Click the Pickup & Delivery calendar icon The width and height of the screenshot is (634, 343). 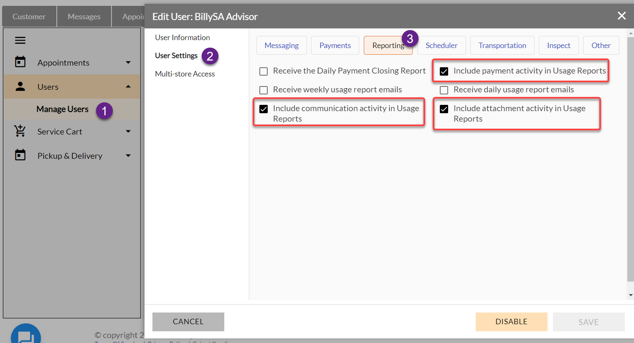(x=20, y=155)
